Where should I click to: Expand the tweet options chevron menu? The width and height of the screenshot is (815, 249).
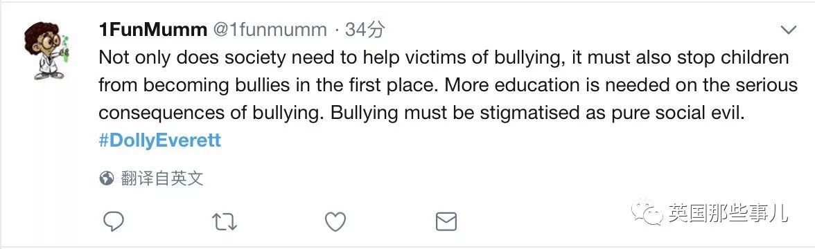(789, 30)
